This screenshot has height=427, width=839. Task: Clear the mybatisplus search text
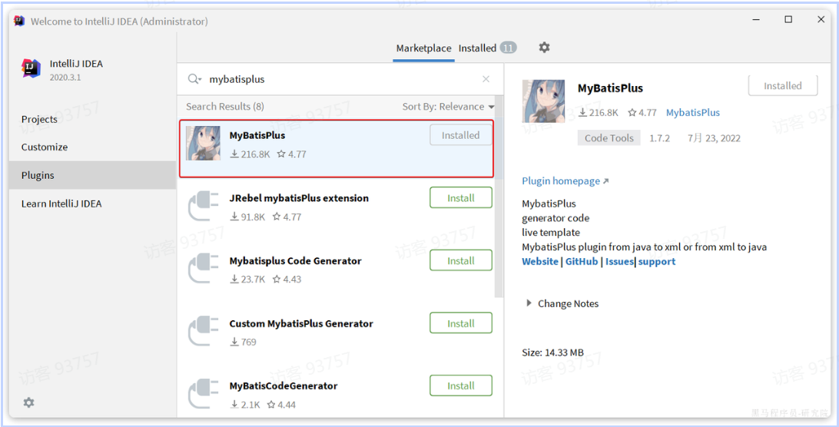486,79
